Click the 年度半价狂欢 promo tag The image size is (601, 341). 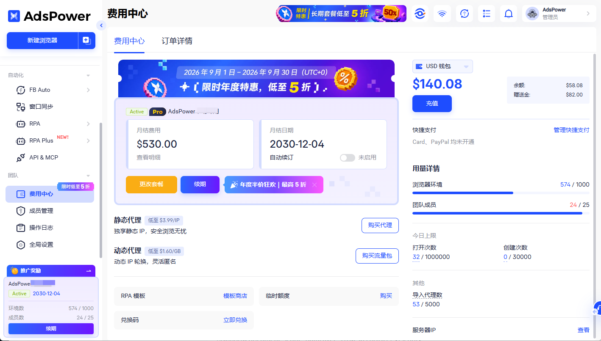pyautogui.click(x=274, y=185)
